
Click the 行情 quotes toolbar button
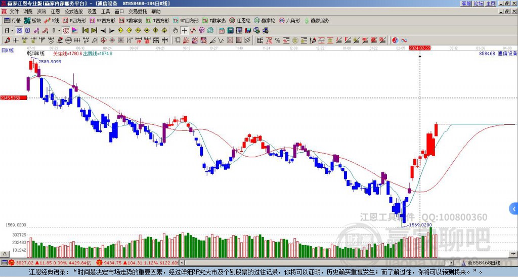pyautogui.click(x=13, y=20)
